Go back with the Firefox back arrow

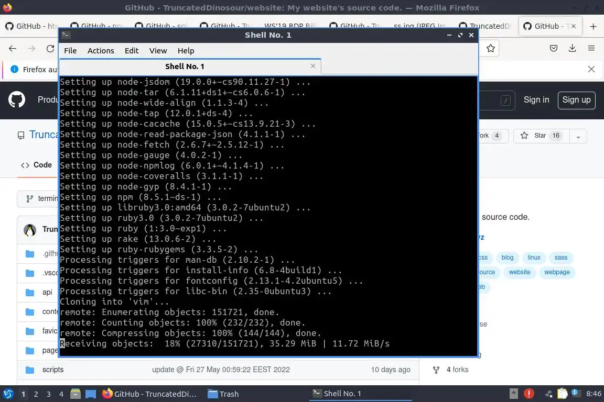[13, 49]
